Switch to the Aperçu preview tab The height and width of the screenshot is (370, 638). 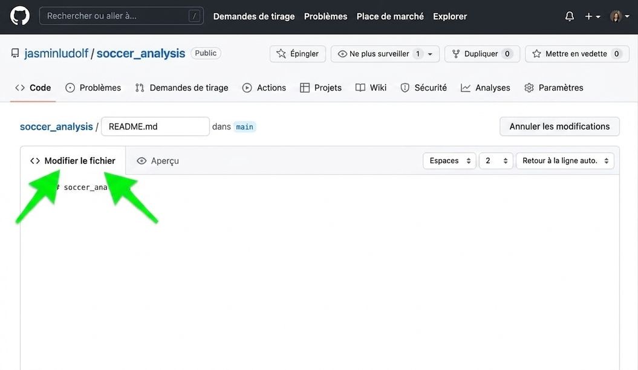pyautogui.click(x=158, y=161)
